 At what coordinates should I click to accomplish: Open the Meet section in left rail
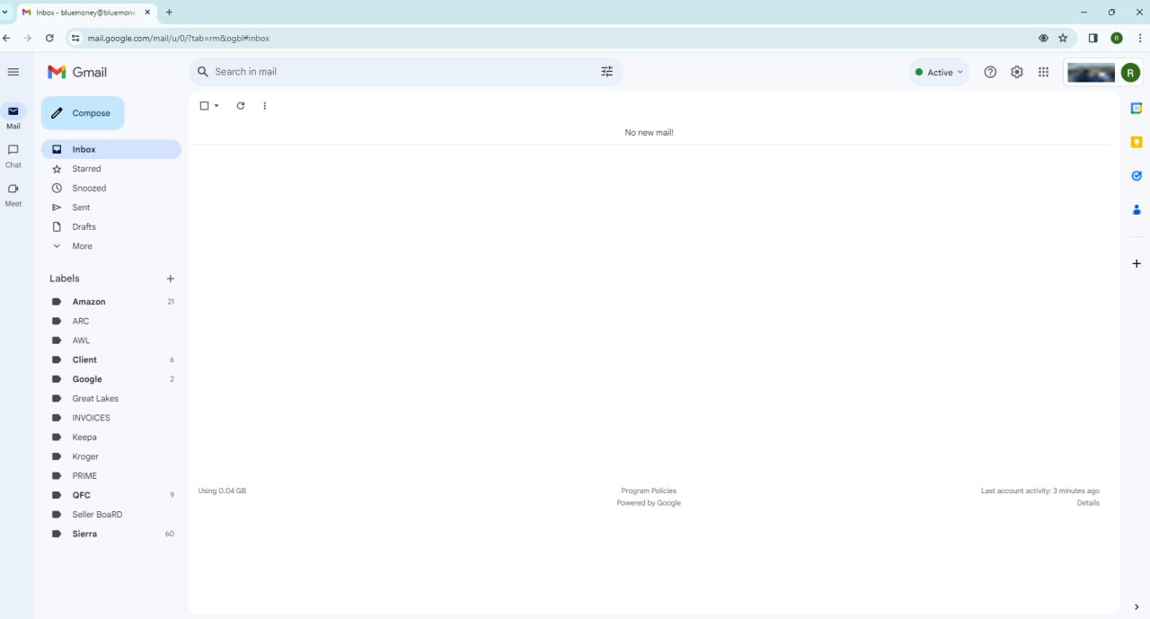tap(13, 194)
